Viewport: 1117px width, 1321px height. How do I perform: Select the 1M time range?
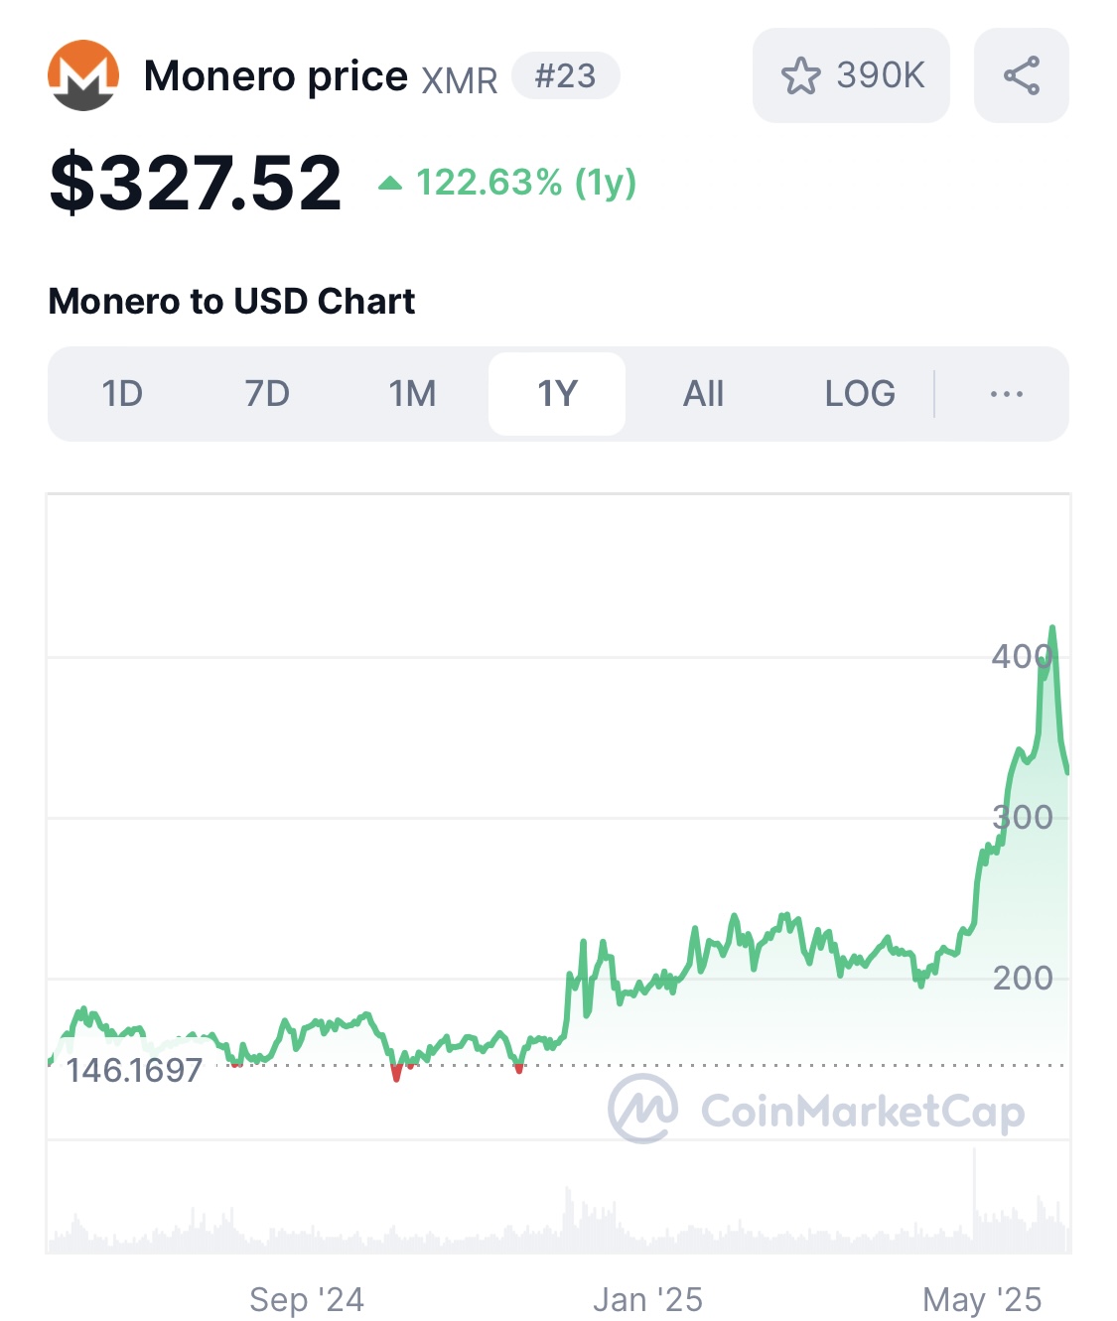[x=412, y=394]
